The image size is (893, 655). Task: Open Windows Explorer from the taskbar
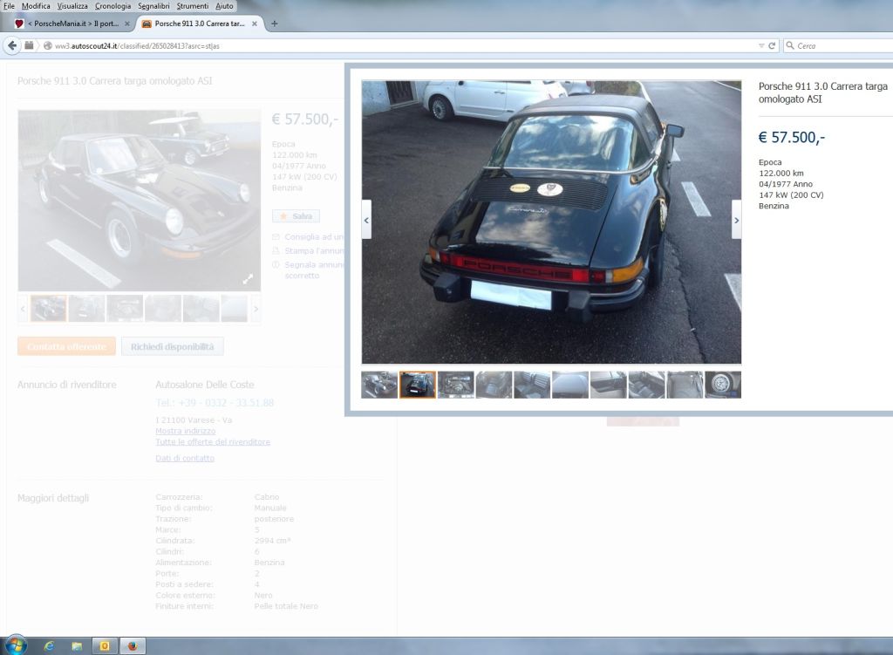point(77,646)
